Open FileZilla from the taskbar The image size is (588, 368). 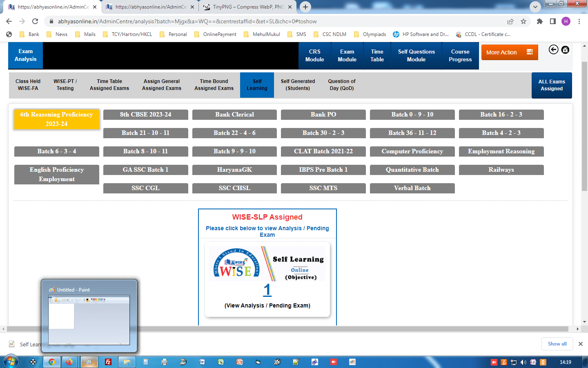click(108, 362)
